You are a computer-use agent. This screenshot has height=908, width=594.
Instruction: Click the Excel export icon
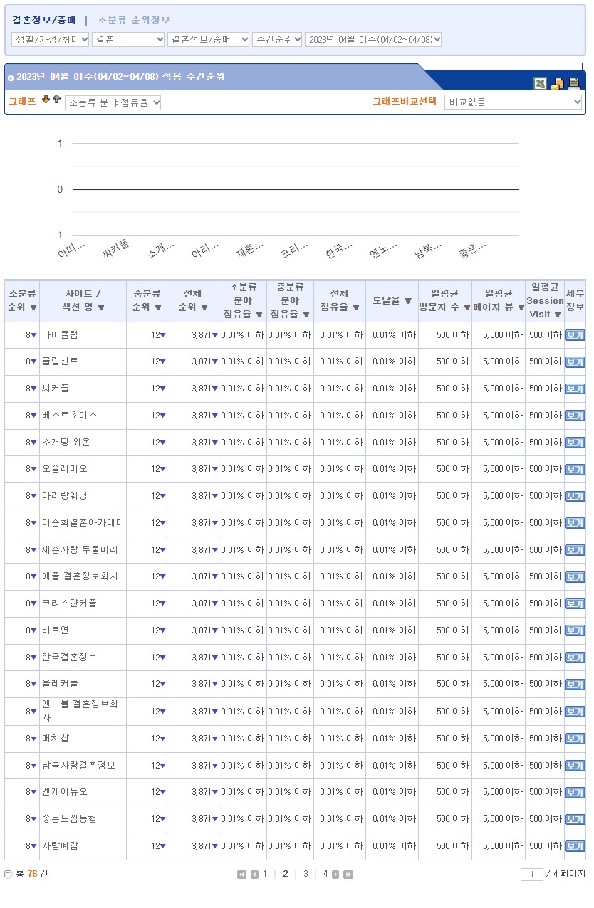pos(541,83)
